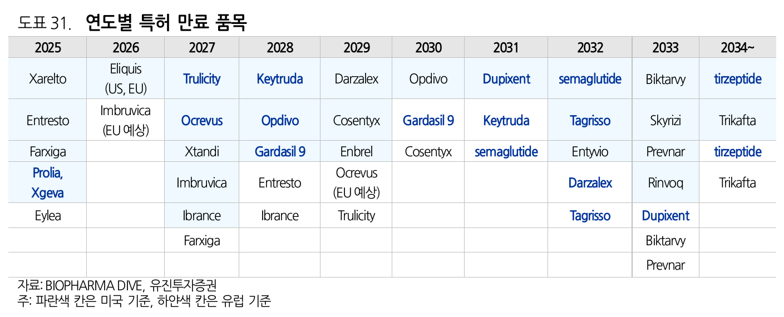Click Gardasil 9 in the 2030 column

click(428, 120)
